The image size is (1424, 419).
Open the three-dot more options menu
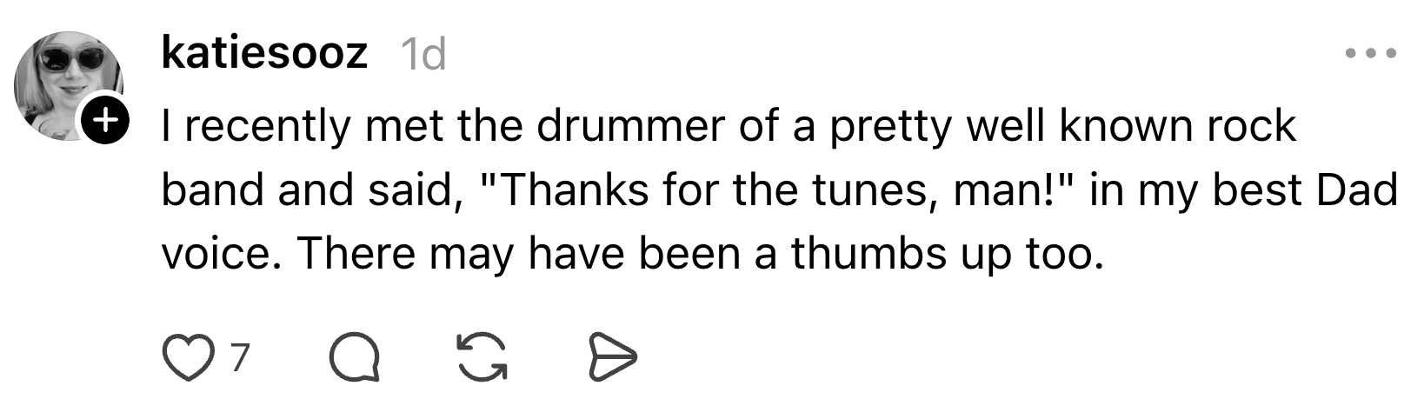[1370, 54]
